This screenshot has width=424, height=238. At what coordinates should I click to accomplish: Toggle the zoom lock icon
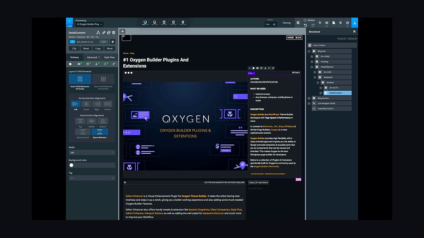tap(275, 24)
